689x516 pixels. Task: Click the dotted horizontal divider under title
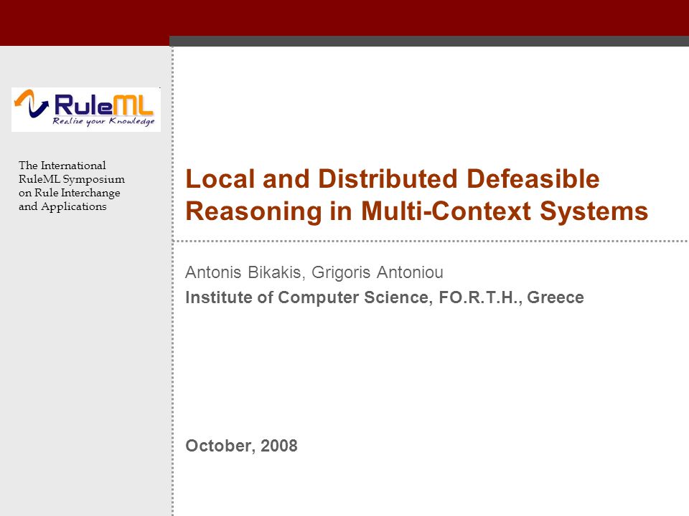pos(431,241)
